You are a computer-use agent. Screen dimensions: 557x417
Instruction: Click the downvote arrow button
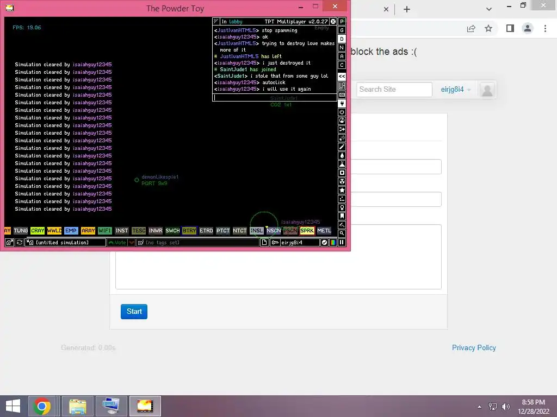click(132, 243)
